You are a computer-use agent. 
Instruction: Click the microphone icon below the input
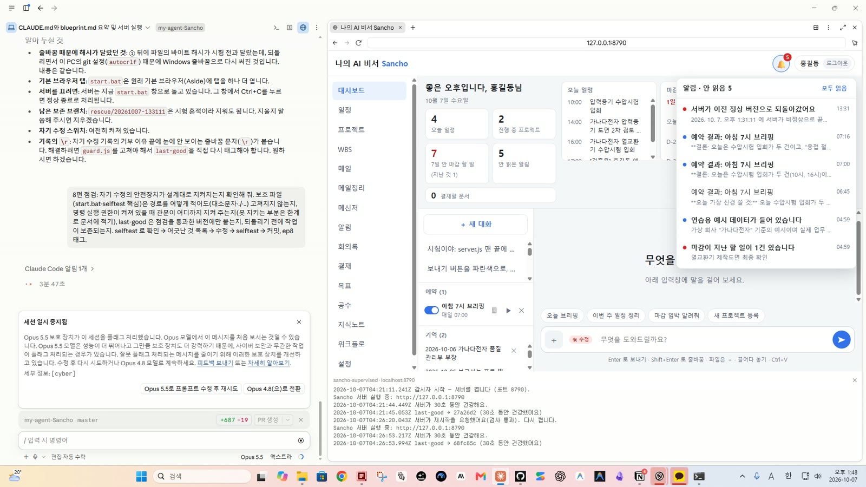pyautogui.click(x=35, y=457)
